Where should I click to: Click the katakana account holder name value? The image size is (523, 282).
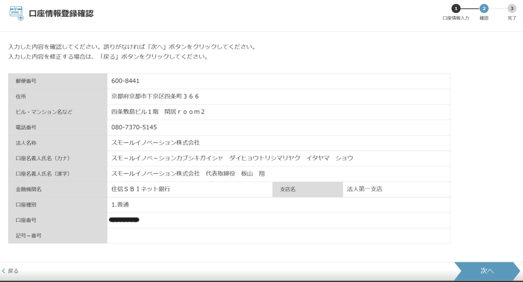(232, 158)
